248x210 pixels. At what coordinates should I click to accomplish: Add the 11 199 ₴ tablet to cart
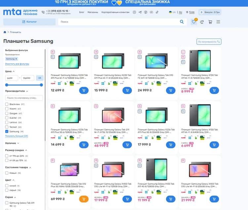pyautogui.click(x=171, y=199)
